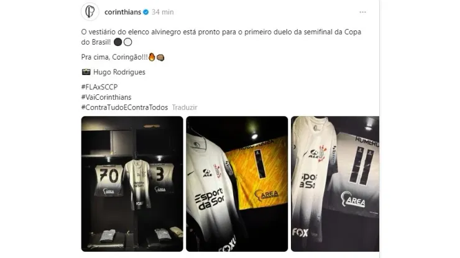This screenshot has height=258, width=460.
Task: Open the #VaiCorinthians hashtag
Action: 106,97
